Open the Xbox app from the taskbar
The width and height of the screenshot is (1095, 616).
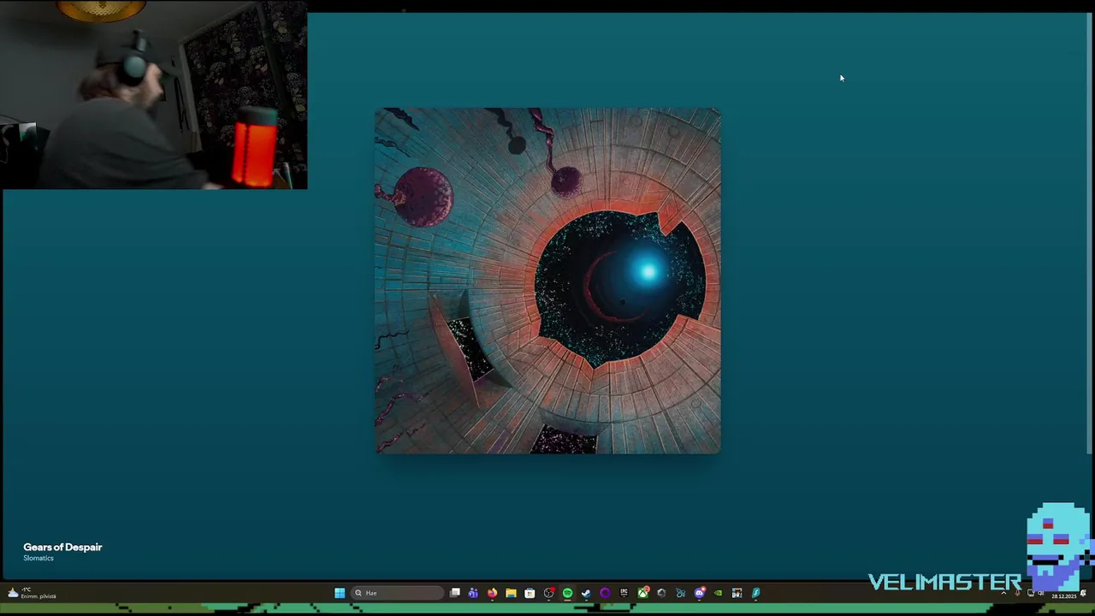pyautogui.click(x=643, y=593)
